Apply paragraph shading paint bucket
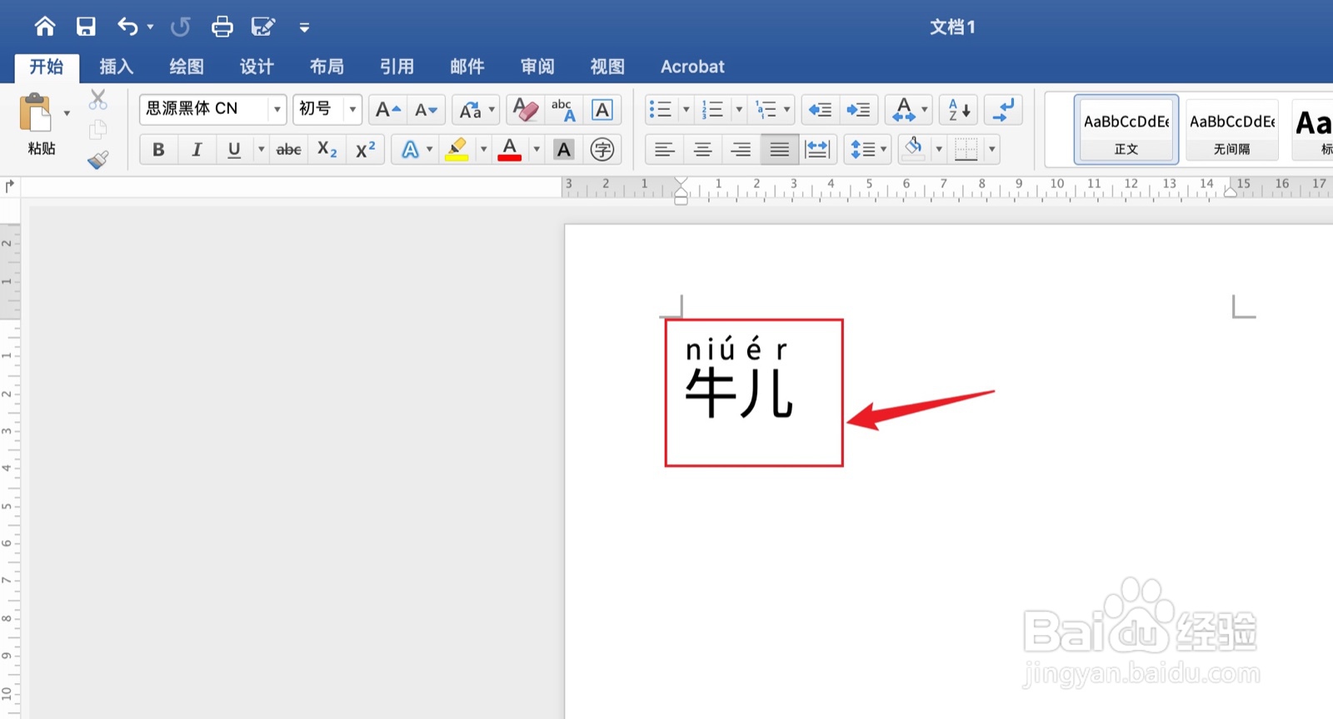1333x719 pixels. pos(914,150)
